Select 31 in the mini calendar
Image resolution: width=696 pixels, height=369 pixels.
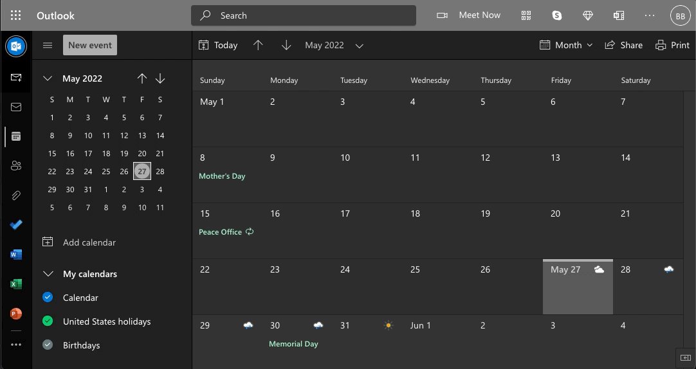[88, 190]
